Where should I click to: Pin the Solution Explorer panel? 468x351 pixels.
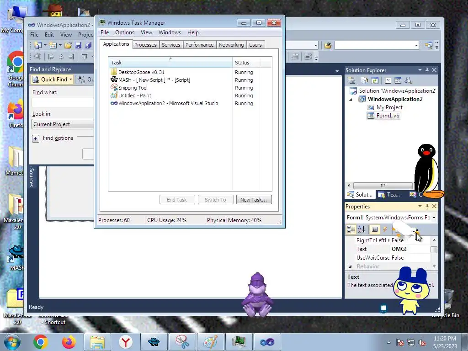[427, 70]
